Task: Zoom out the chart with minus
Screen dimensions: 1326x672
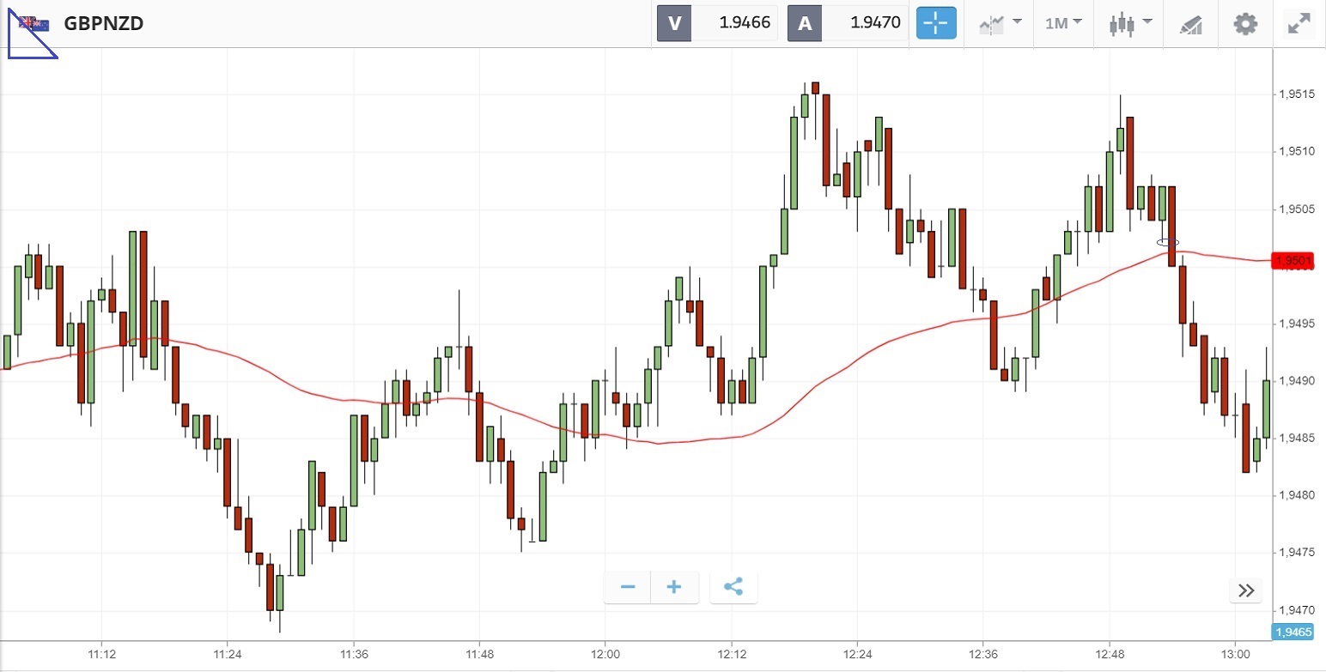Action: click(x=628, y=587)
